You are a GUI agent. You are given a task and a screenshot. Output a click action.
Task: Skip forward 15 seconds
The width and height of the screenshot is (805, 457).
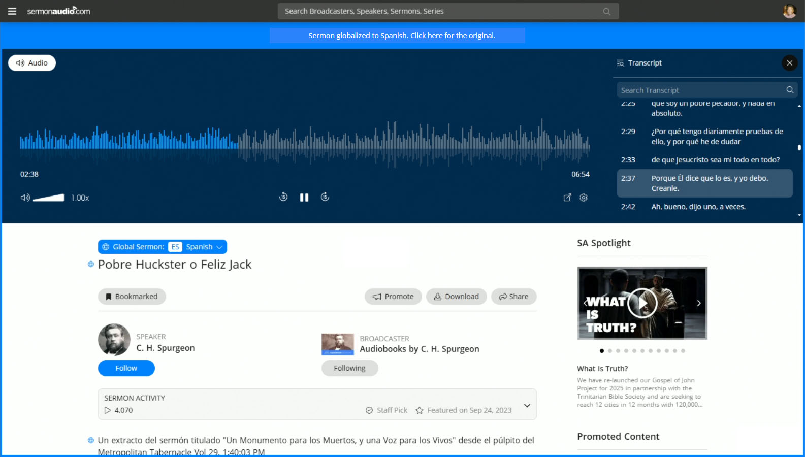(x=325, y=197)
